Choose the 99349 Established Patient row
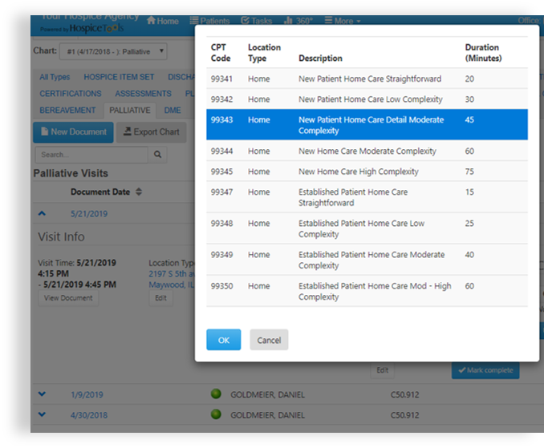 coord(367,260)
